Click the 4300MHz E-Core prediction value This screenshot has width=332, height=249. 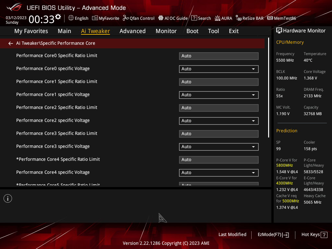click(285, 183)
